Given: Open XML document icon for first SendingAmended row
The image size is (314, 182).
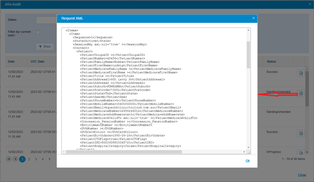Looking at the screenshot, I should [x=301, y=93].
